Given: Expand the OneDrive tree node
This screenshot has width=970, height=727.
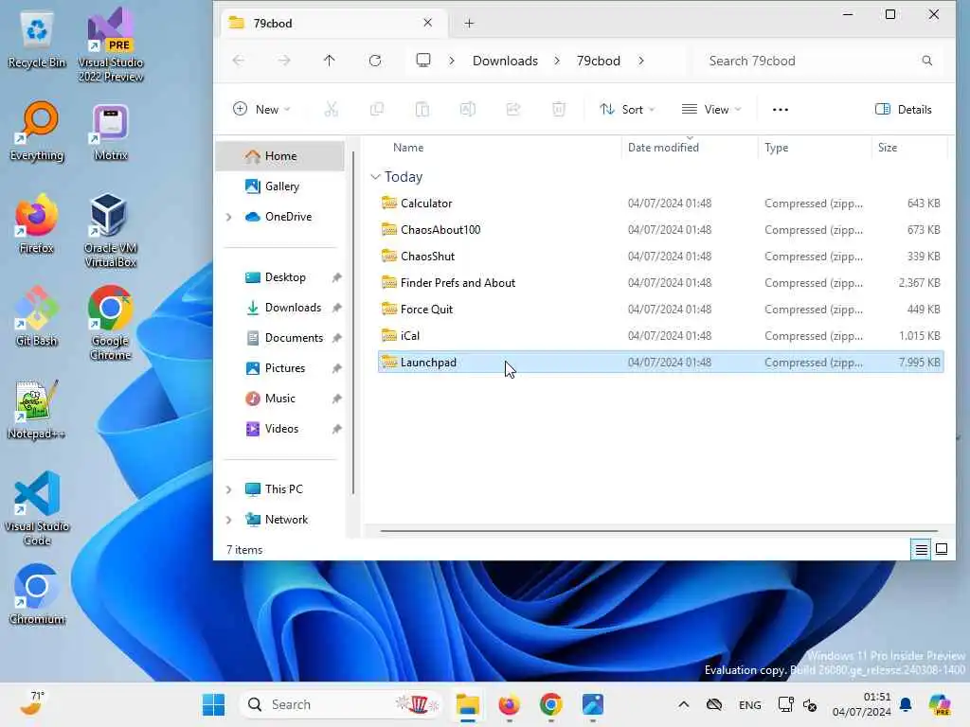Looking at the screenshot, I should (x=229, y=217).
